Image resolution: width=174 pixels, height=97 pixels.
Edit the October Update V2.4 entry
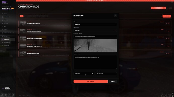166,24
